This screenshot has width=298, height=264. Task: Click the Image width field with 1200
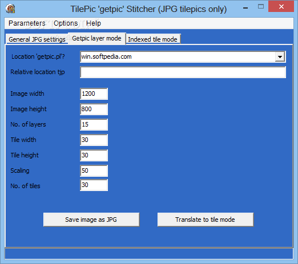click(x=94, y=94)
